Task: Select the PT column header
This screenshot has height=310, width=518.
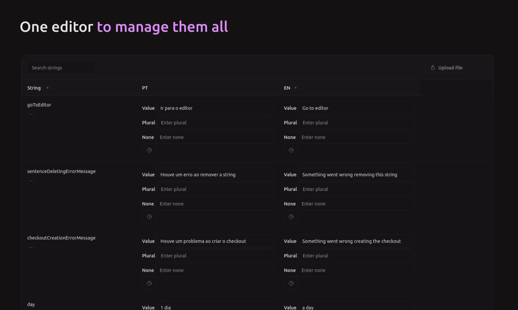Action: [145, 88]
